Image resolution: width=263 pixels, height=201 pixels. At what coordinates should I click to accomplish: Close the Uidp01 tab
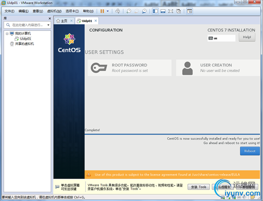click(96, 20)
